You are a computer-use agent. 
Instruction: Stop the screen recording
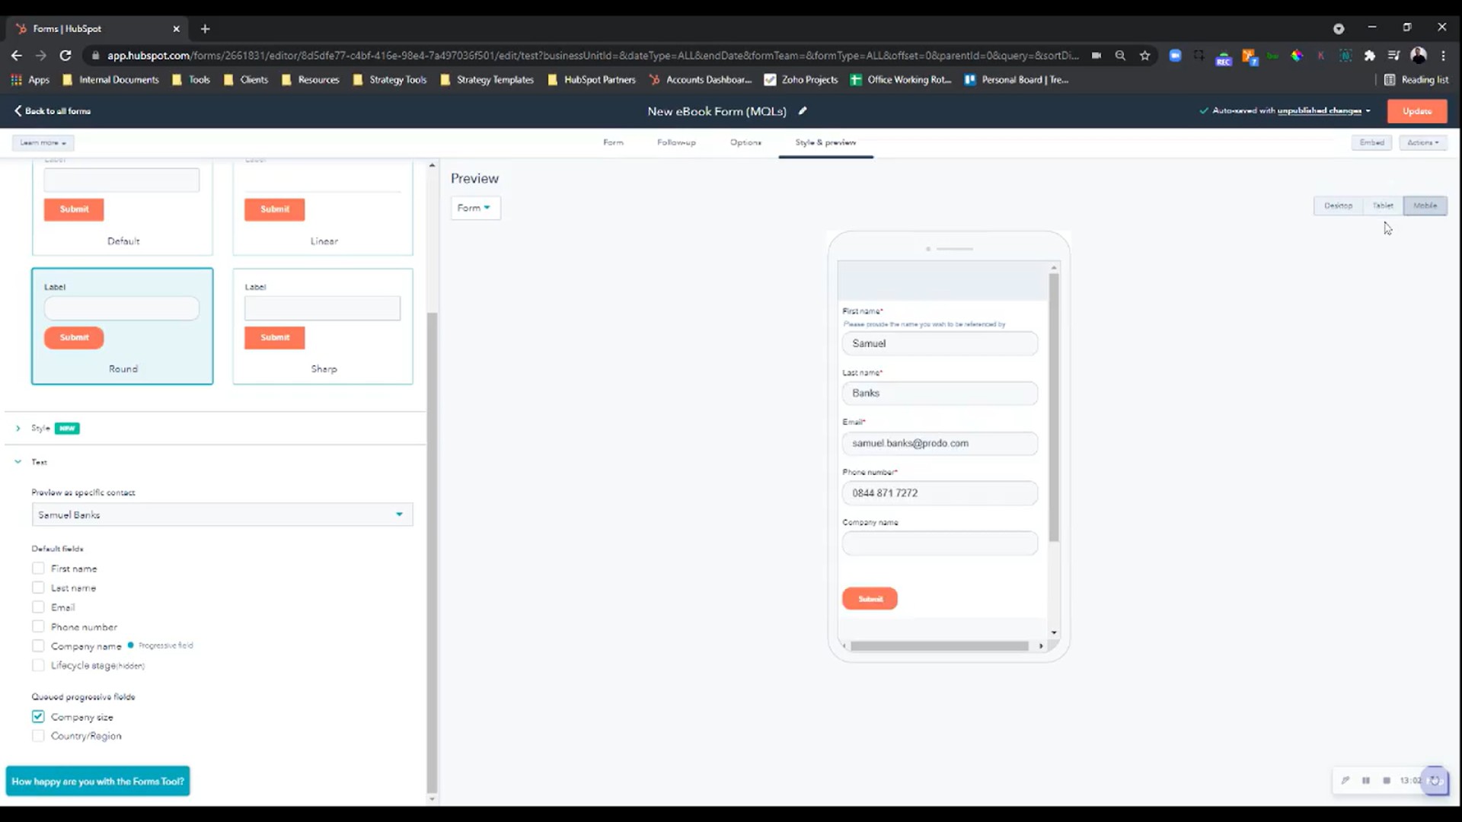(1388, 780)
